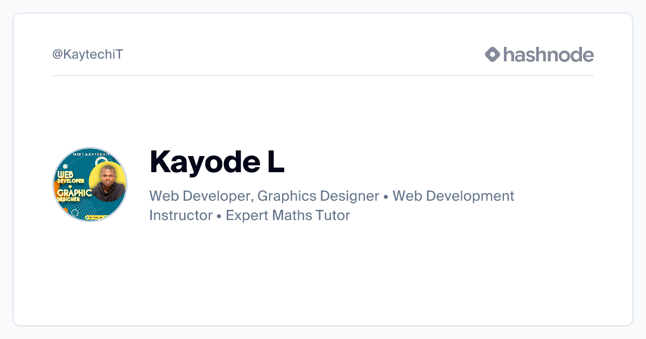This screenshot has width=646, height=339.
Task: Click the word "Instructor" in the bio
Action: tap(181, 215)
